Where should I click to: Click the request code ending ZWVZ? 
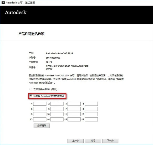pyautogui.click(x=49, y=69)
